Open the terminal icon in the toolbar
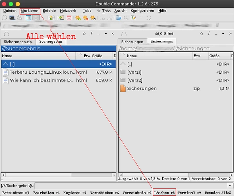The image size is (234, 196). click(12, 18)
